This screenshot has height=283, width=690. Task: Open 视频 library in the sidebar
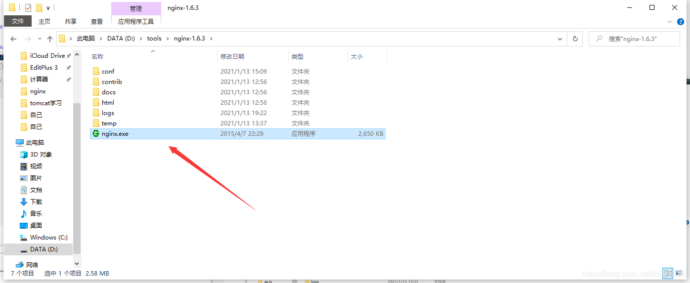click(31, 166)
